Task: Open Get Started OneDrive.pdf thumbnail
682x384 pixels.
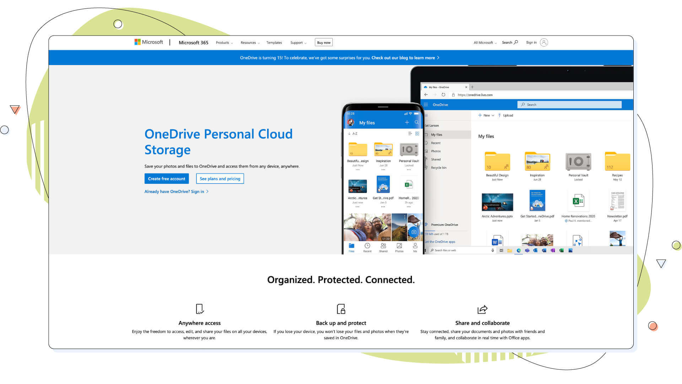Action: pyautogui.click(x=537, y=201)
